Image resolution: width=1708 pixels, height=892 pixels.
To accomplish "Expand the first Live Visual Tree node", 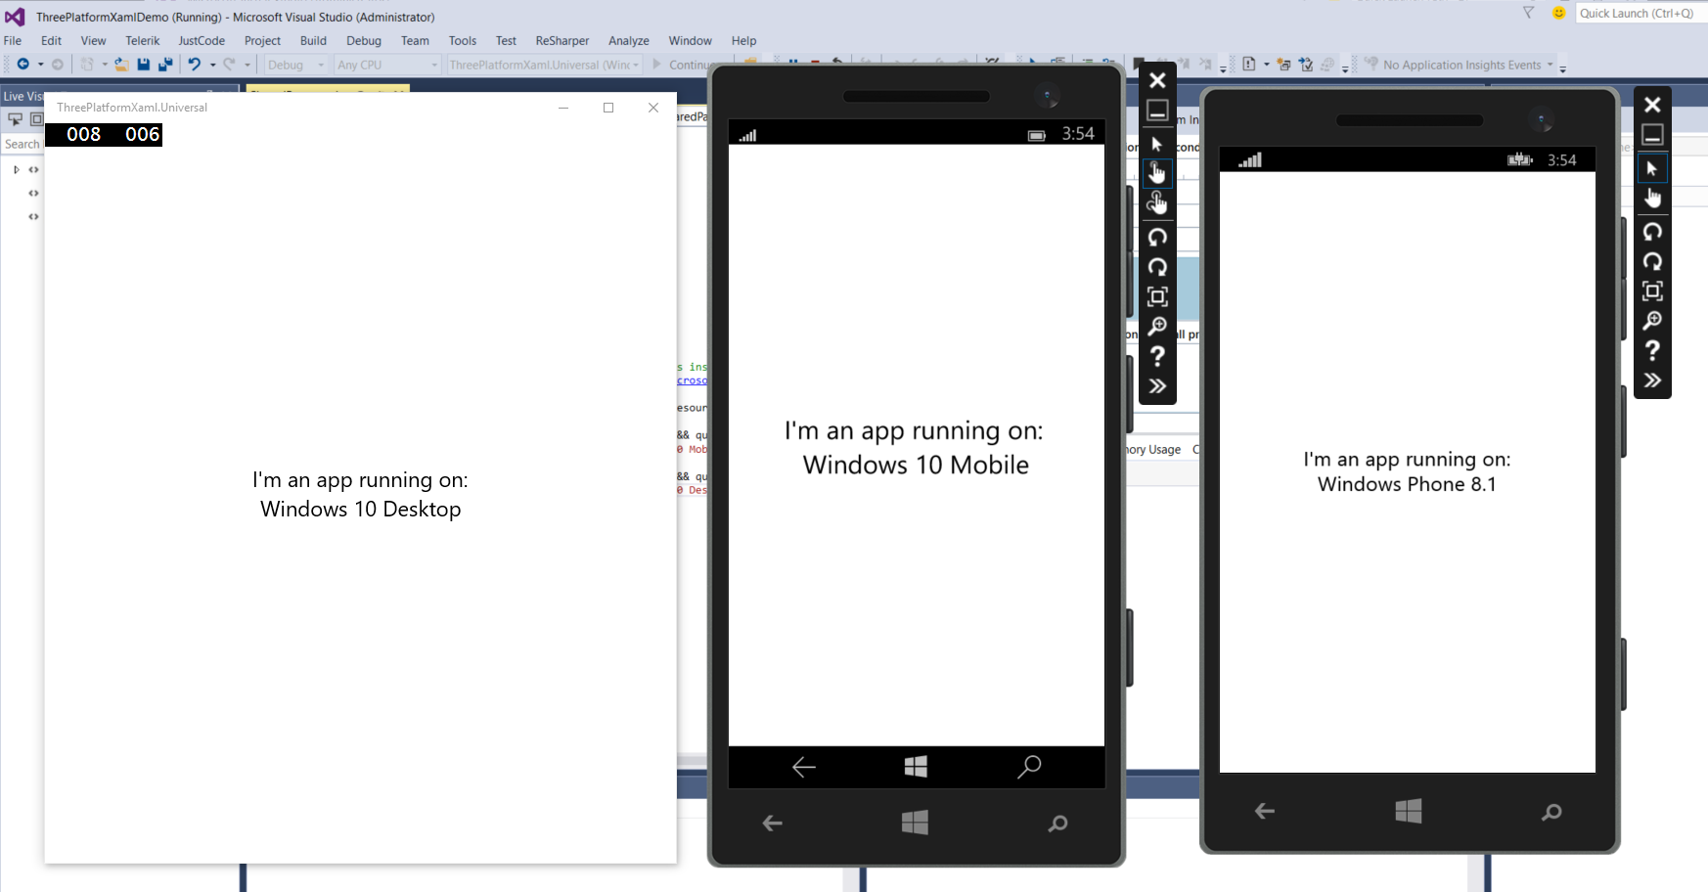I will click(16, 169).
